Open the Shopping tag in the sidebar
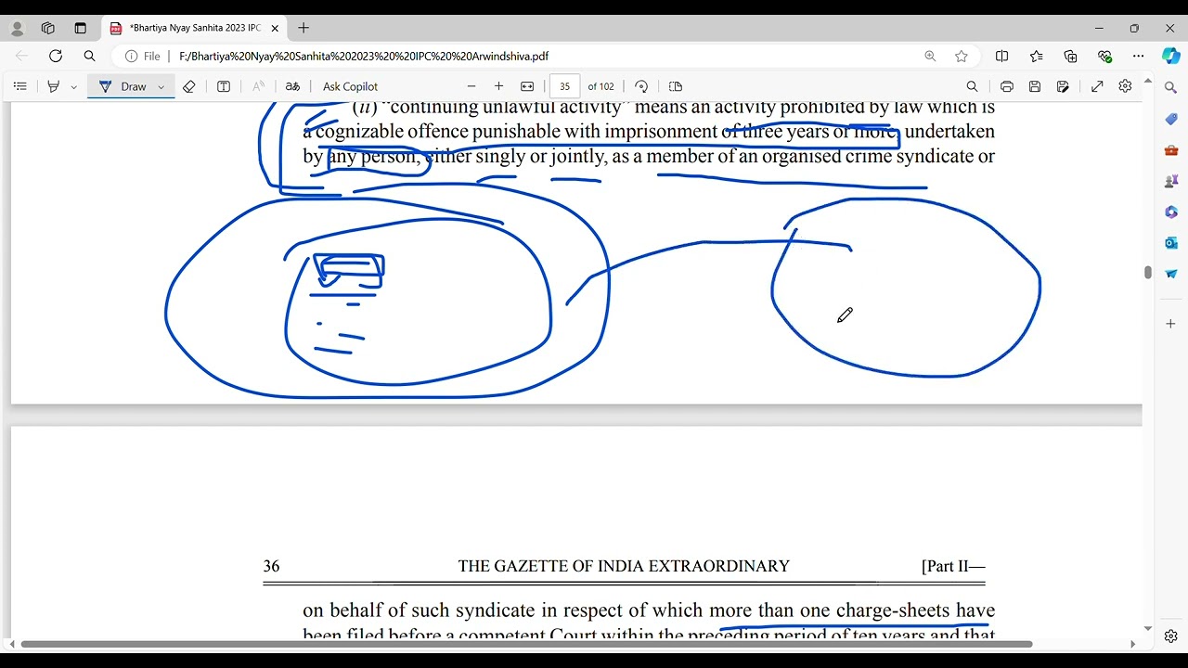Viewport: 1188px width, 668px height. point(1171,119)
